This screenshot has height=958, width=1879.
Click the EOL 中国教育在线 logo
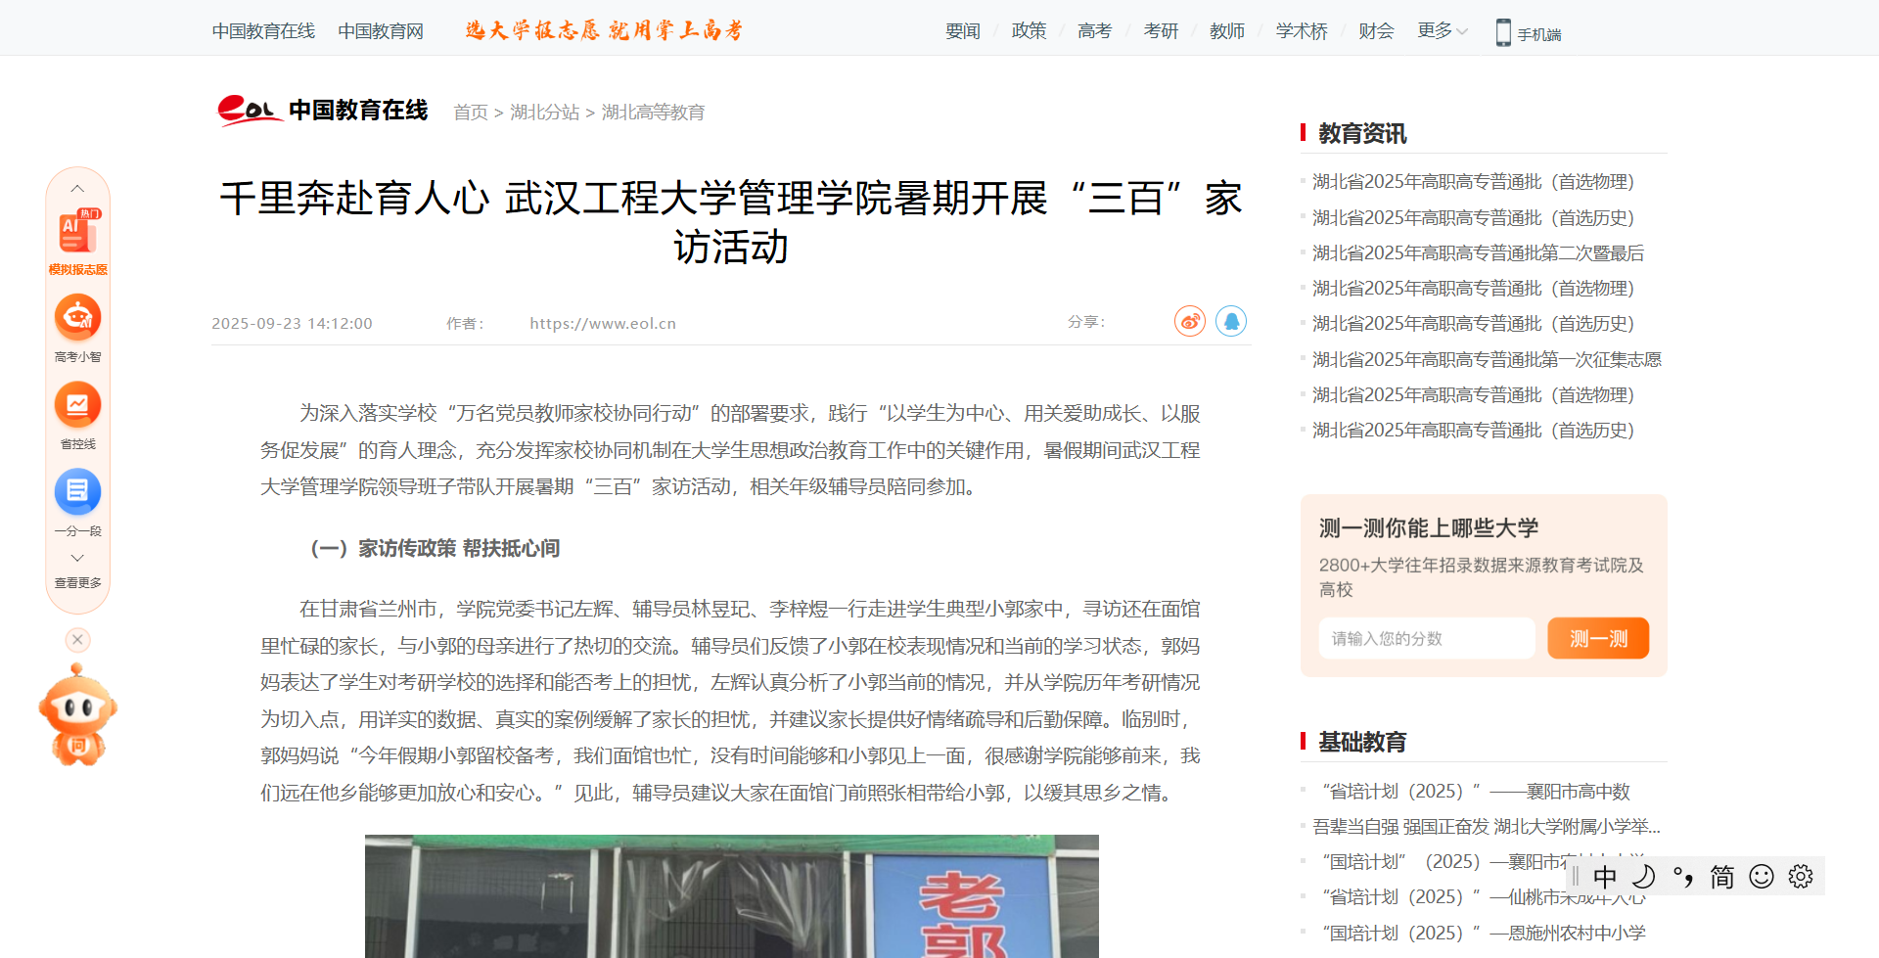[323, 111]
